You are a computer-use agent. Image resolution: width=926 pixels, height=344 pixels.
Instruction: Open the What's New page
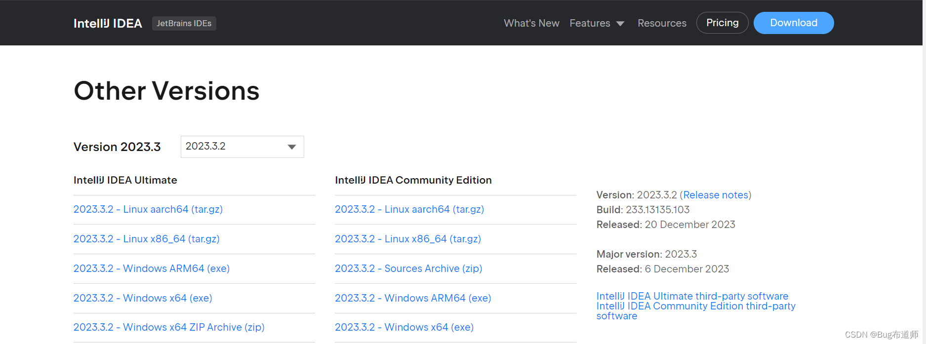pos(531,23)
